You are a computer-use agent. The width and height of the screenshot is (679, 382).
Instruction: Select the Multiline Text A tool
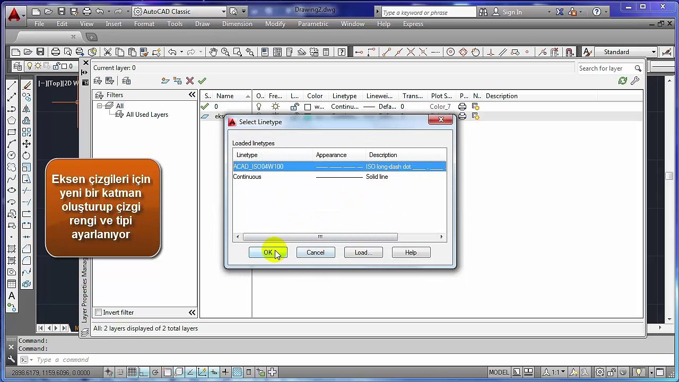point(12,296)
